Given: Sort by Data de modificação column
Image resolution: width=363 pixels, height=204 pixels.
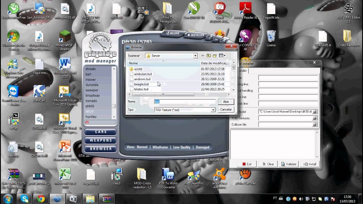Looking at the screenshot, I should click(x=215, y=63).
